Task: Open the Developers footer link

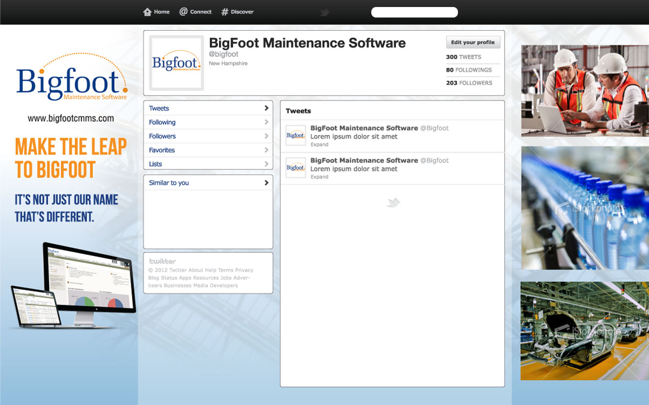Action: click(224, 285)
